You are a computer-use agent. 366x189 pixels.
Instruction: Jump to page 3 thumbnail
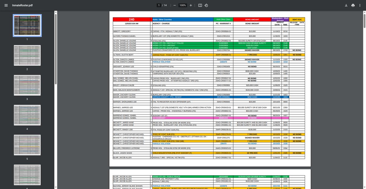pyautogui.click(x=27, y=86)
